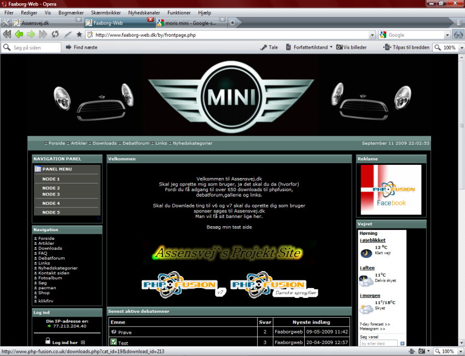The height and width of the screenshot is (356, 465).
Task: Close the moris mini Google tab
Action: [x=222, y=20]
